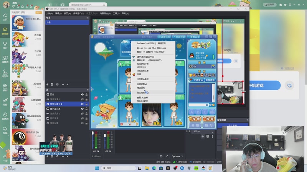Click the 更多 button beside 我的游戏

point(39,13)
